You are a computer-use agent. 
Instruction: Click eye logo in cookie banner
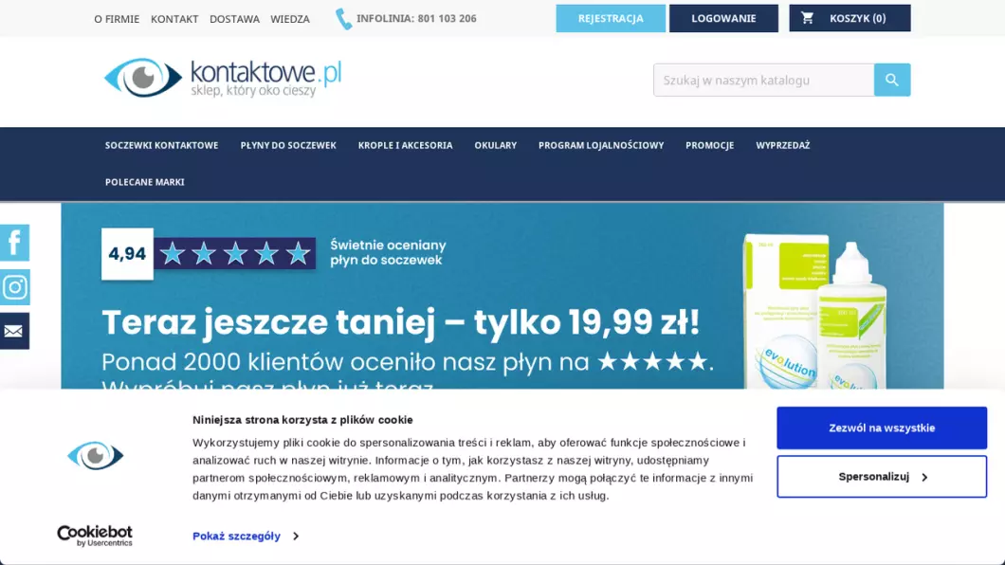click(x=96, y=455)
